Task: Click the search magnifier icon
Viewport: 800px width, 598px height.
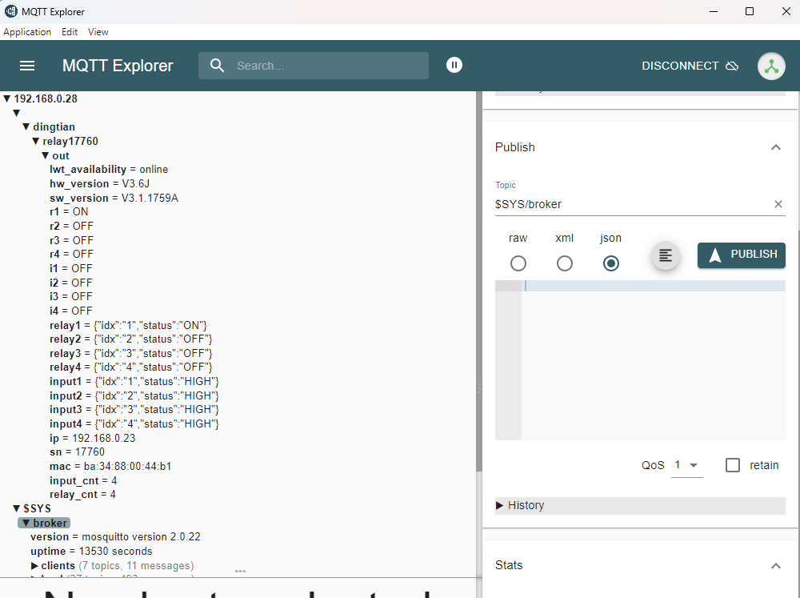Action: point(217,66)
